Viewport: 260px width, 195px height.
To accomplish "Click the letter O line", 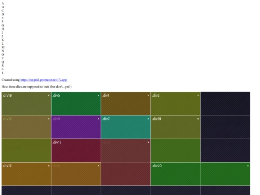I will coord(3,54).
